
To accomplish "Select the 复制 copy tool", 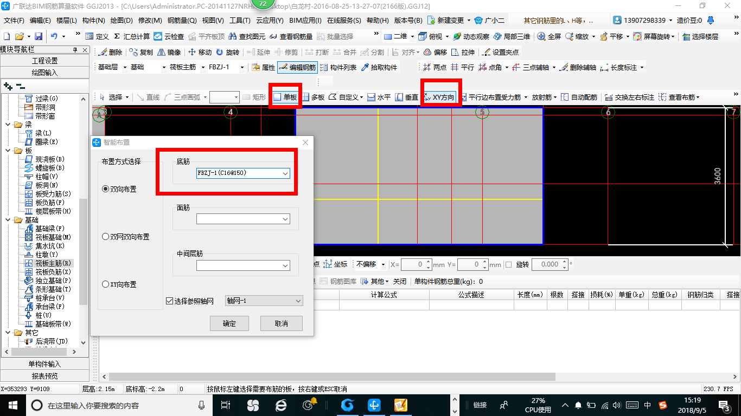I will 142,53.
